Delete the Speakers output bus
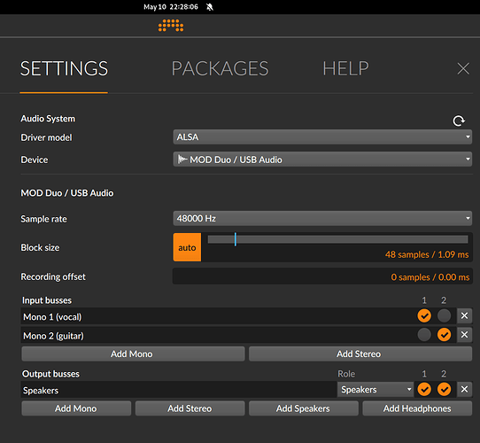The width and height of the screenshot is (480, 443). point(464,389)
